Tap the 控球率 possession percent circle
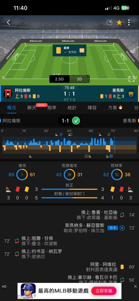This screenshot has height=301, width=139. 117,175
